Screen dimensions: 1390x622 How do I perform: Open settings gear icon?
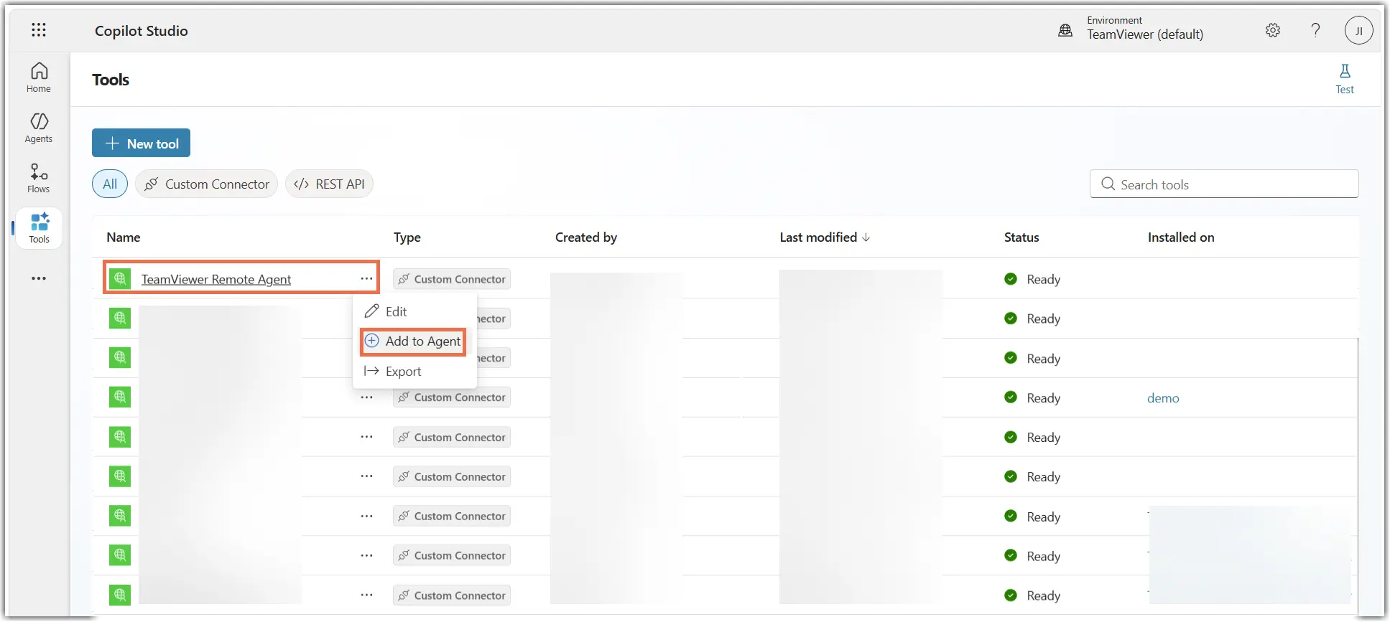pos(1273,30)
